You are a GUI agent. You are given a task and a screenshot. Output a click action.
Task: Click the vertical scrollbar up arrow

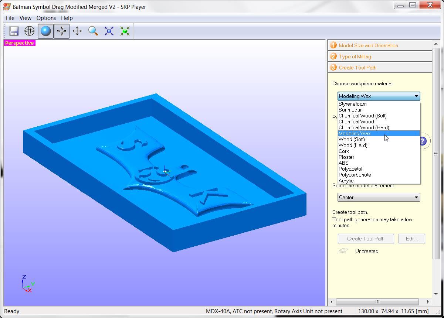pyautogui.click(x=435, y=44)
